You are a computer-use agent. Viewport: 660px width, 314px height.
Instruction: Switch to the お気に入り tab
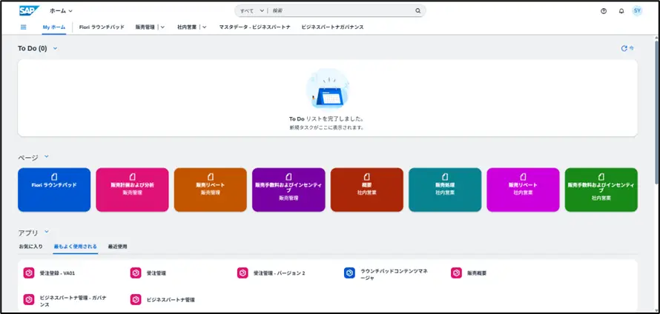point(30,246)
